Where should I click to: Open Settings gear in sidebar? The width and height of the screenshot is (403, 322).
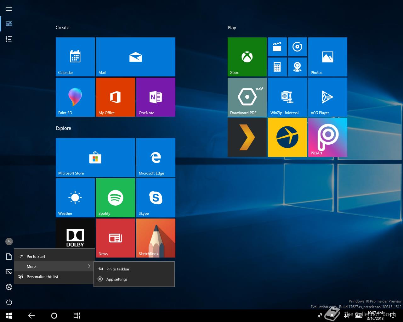tap(9, 287)
